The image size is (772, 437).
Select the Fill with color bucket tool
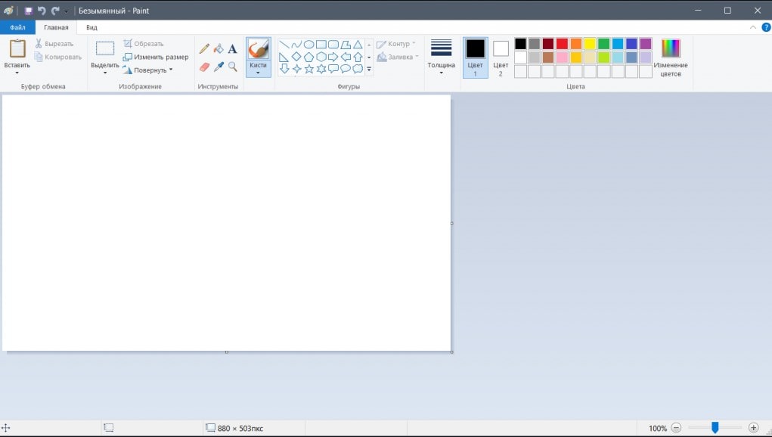coord(219,48)
